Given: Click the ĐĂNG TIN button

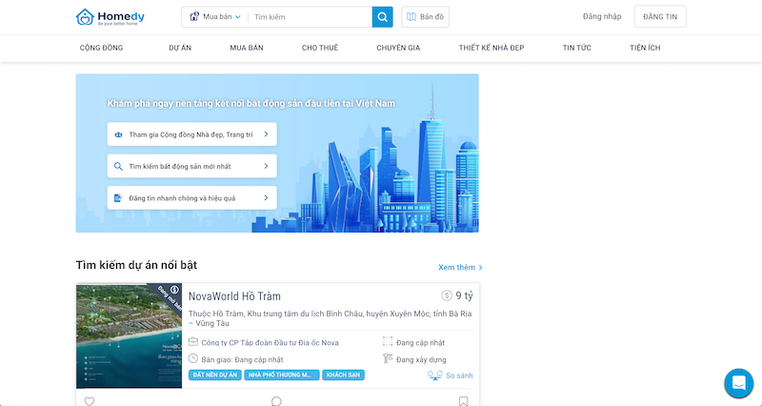Looking at the screenshot, I should (660, 16).
